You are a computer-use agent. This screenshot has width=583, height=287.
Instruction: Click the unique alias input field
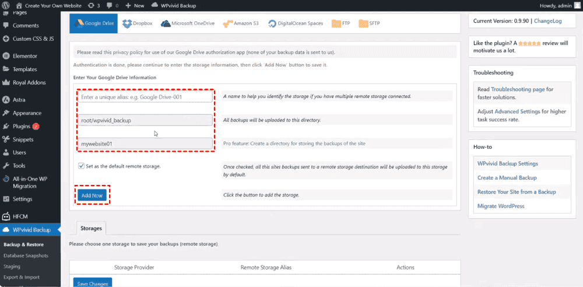145,97
